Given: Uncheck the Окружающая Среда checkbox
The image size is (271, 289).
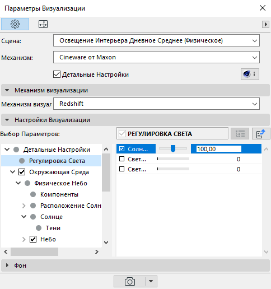Looking at the screenshot, I should tap(22, 172).
